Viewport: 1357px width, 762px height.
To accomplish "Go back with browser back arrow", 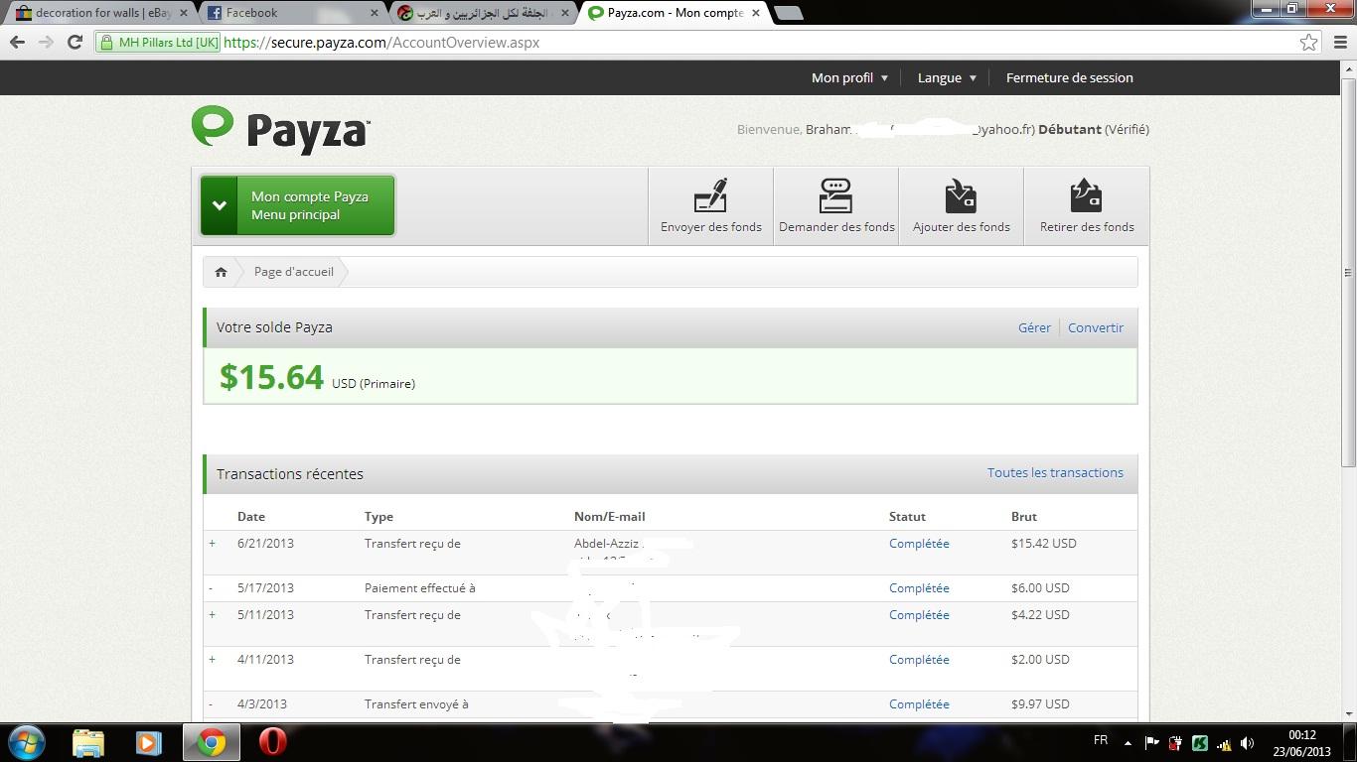I will coord(17,43).
